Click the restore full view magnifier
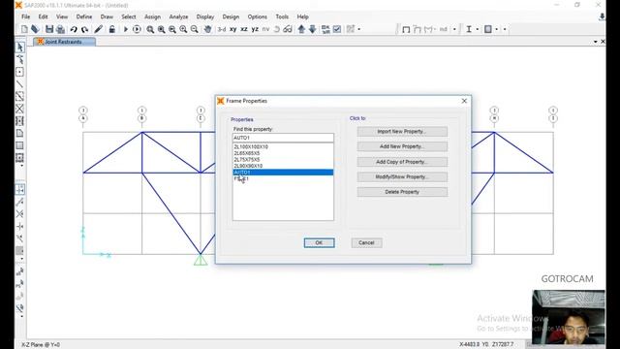 pos(162,29)
